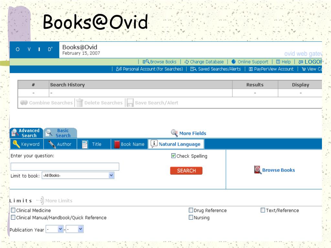This screenshot has width=331, height=248.
Task: Click the Help link text
Action: tap(286, 62)
